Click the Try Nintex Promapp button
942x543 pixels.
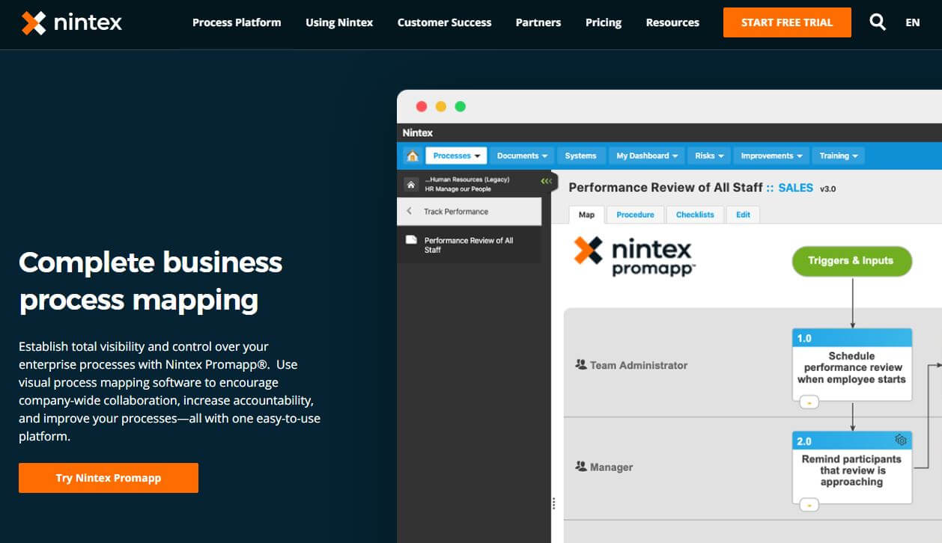108,477
